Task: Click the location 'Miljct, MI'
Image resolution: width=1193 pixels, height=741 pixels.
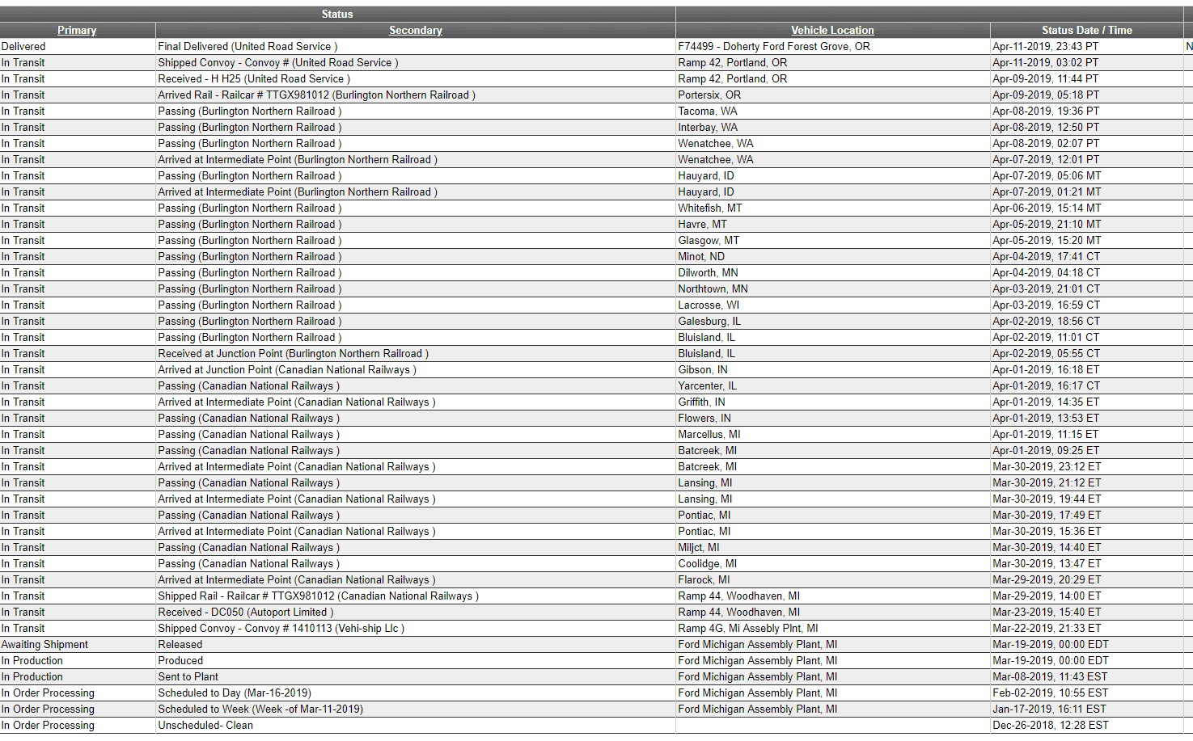Action: point(699,547)
